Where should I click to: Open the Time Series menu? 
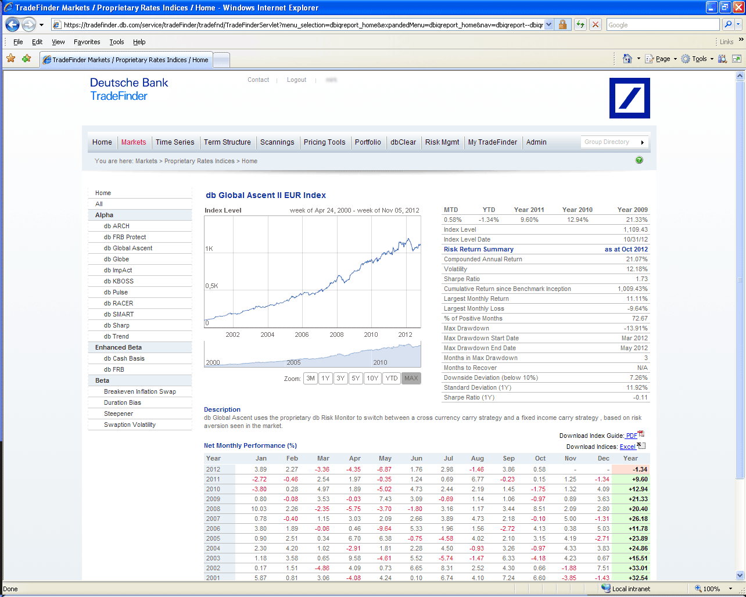tap(175, 142)
